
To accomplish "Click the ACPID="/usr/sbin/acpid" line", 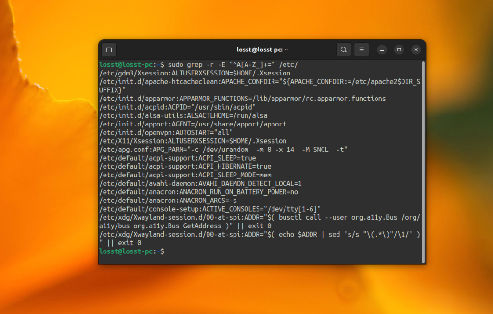I will (x=177, y=107).
